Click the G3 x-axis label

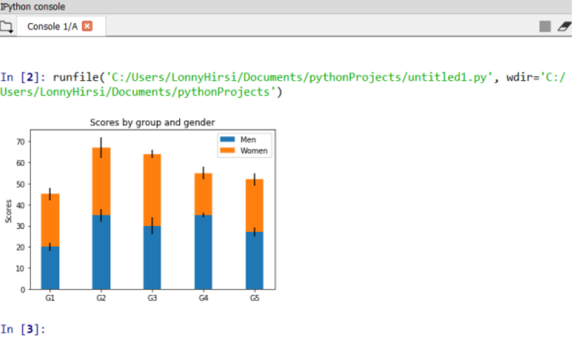(x=152, y=298)
